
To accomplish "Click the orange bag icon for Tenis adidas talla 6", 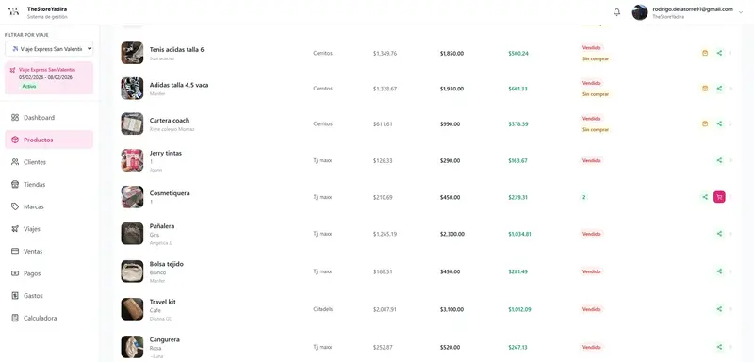I will click(705, 53).
